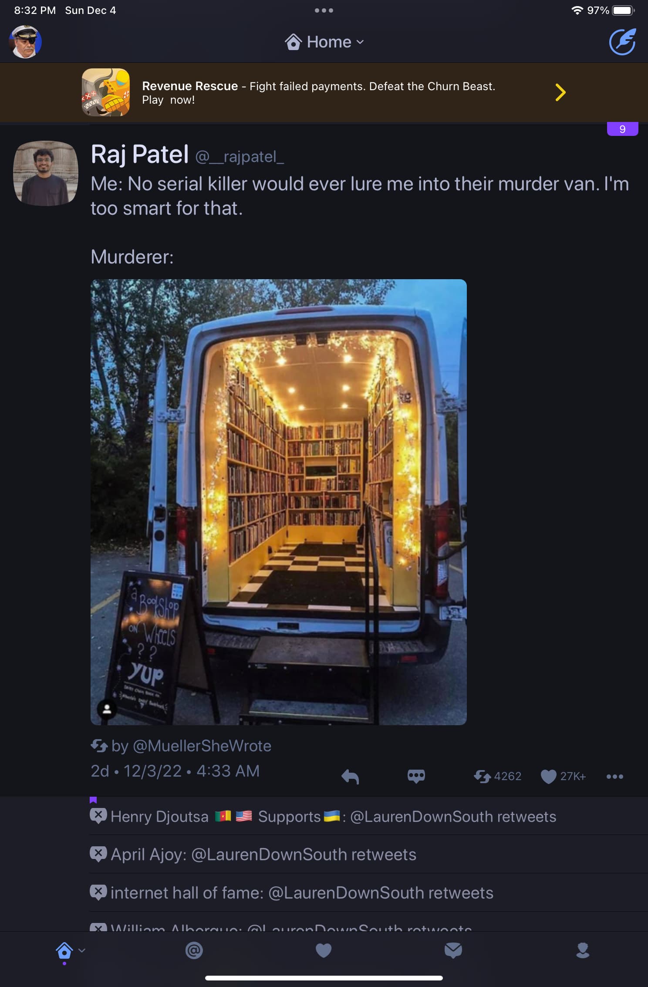Open the @MuellerSheWrote retweeter link
This screenshot has height=987, width=648.
pyautogui.click(x=202, y=746)
